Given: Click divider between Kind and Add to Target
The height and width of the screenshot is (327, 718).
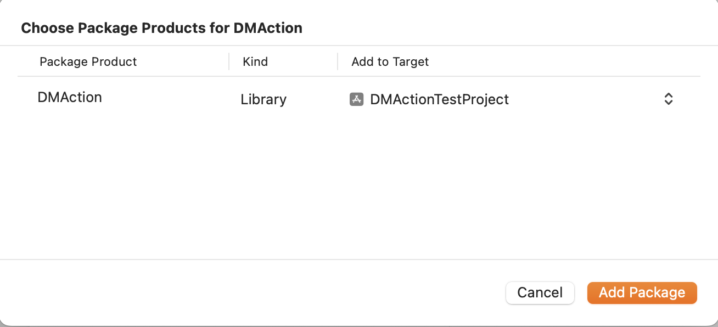Looking at the screenshot, I should [338, 61].
